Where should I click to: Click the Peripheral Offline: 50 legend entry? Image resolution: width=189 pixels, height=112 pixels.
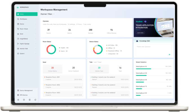tap(114, 51)
